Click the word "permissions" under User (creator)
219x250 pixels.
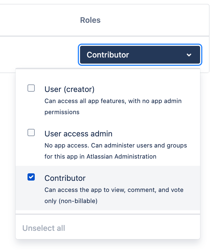pyautogui.click(x=62, y=112)
